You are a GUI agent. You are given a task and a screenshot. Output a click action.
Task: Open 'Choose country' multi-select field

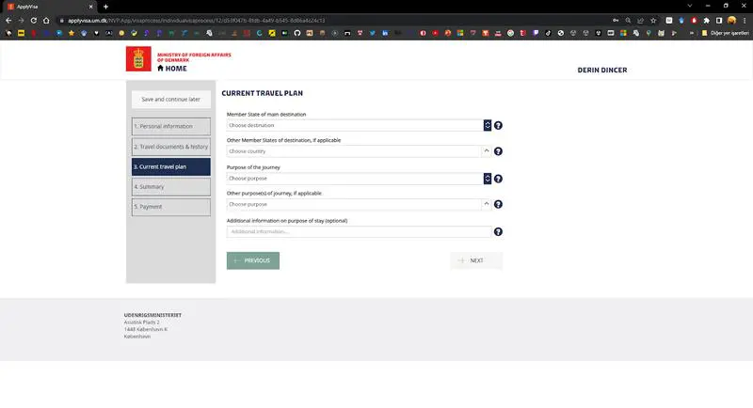click(354, 151)
